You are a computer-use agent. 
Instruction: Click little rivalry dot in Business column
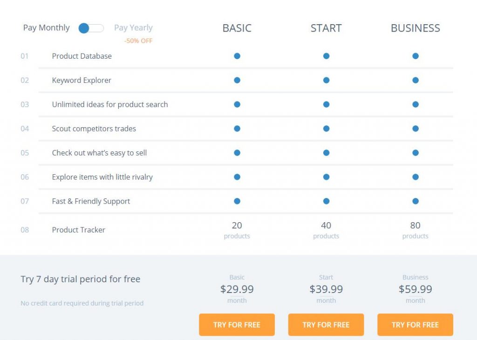(x=416, y=177)
